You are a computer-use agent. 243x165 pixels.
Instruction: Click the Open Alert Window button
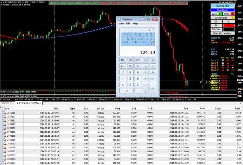[x=222, y=33]
